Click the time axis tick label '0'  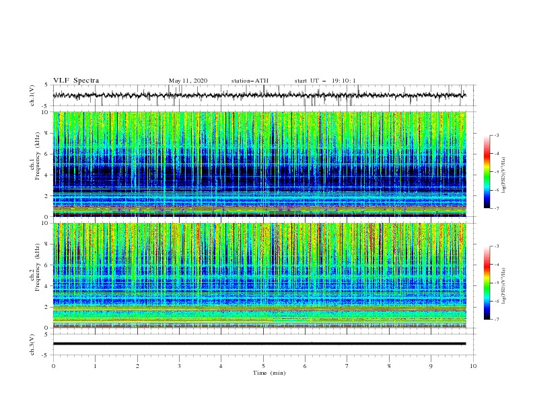[53, 366]
